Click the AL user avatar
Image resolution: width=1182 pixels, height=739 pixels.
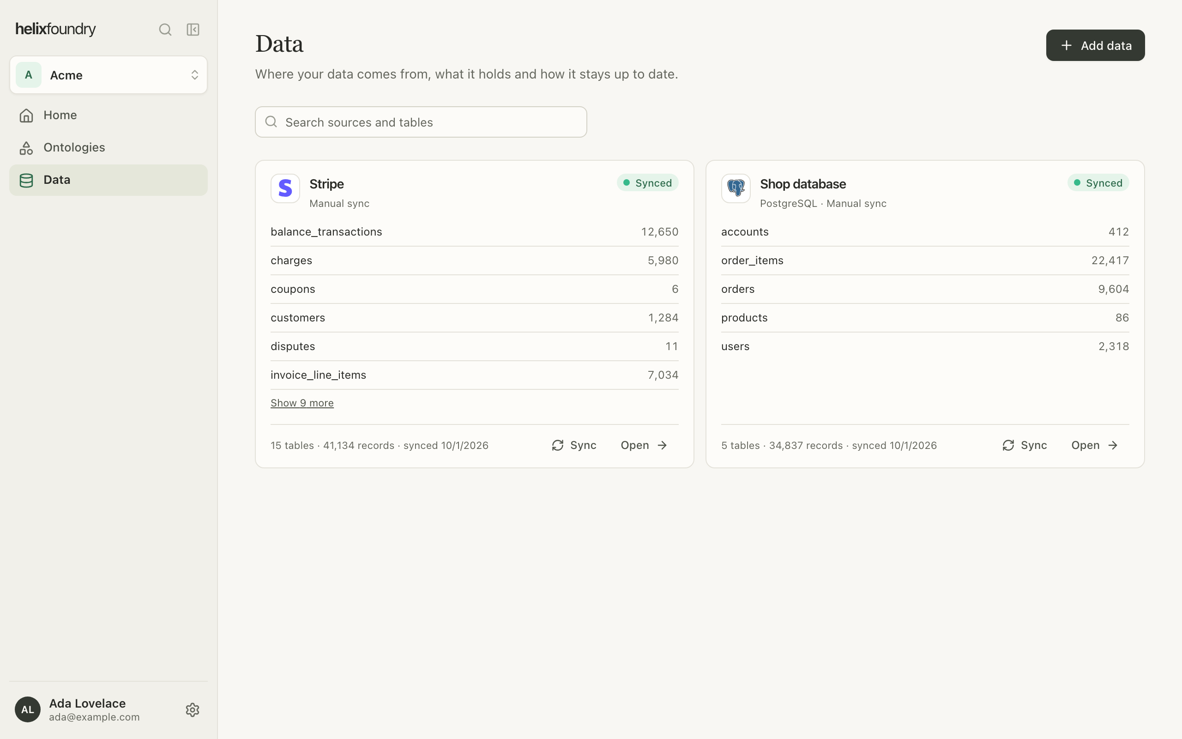tap(27, 709)
